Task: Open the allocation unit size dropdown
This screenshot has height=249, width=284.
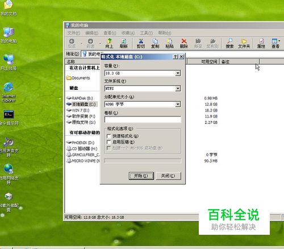Action: (x=178, y=104)
